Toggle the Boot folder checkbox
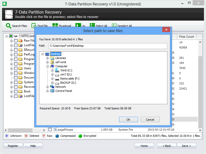 [16, 91]
